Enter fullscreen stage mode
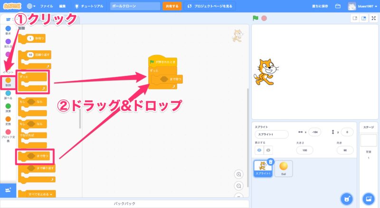This screenshot has height=208, width=380. pos(373,18)
